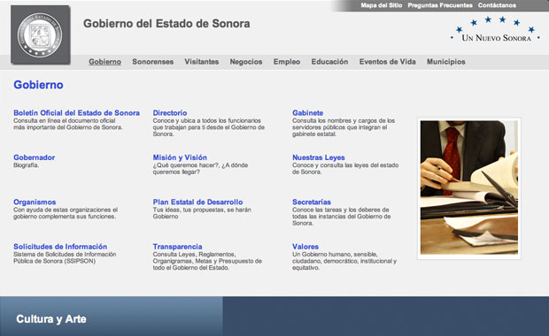Open Preguntas Frecuentes link
The width and height of the screenshot is (549, 336).
tap(440, 5)
